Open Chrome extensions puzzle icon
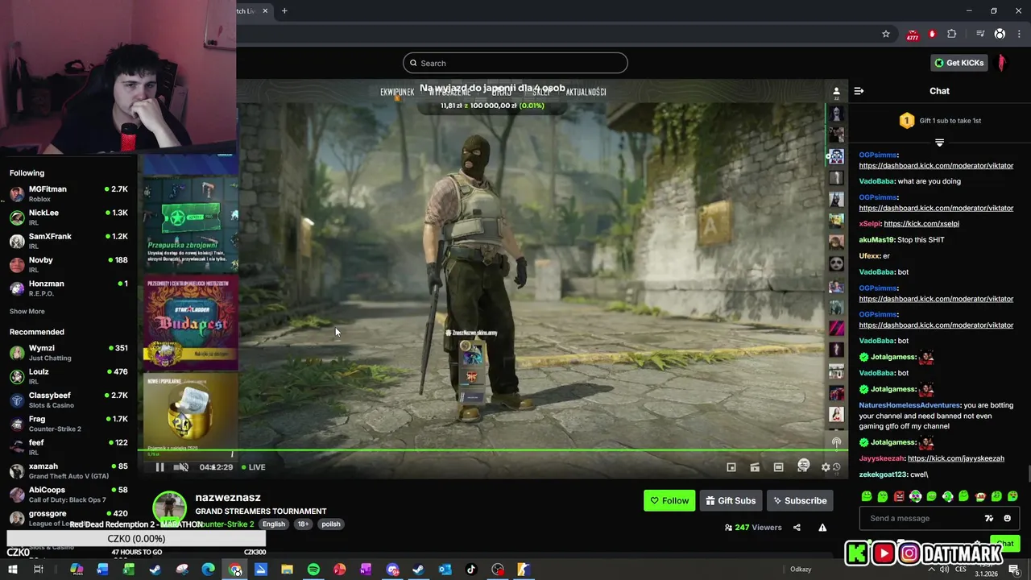 (x=952, y=34)
